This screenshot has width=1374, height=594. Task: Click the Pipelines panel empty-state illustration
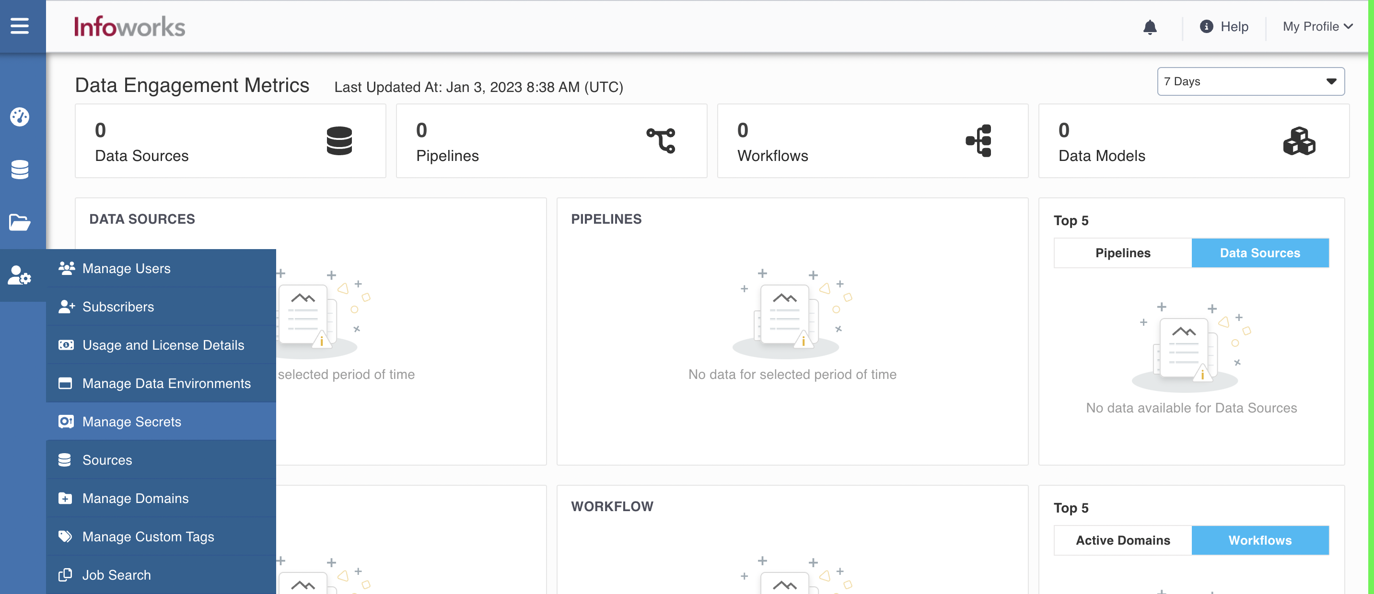[x=792, y=313]
